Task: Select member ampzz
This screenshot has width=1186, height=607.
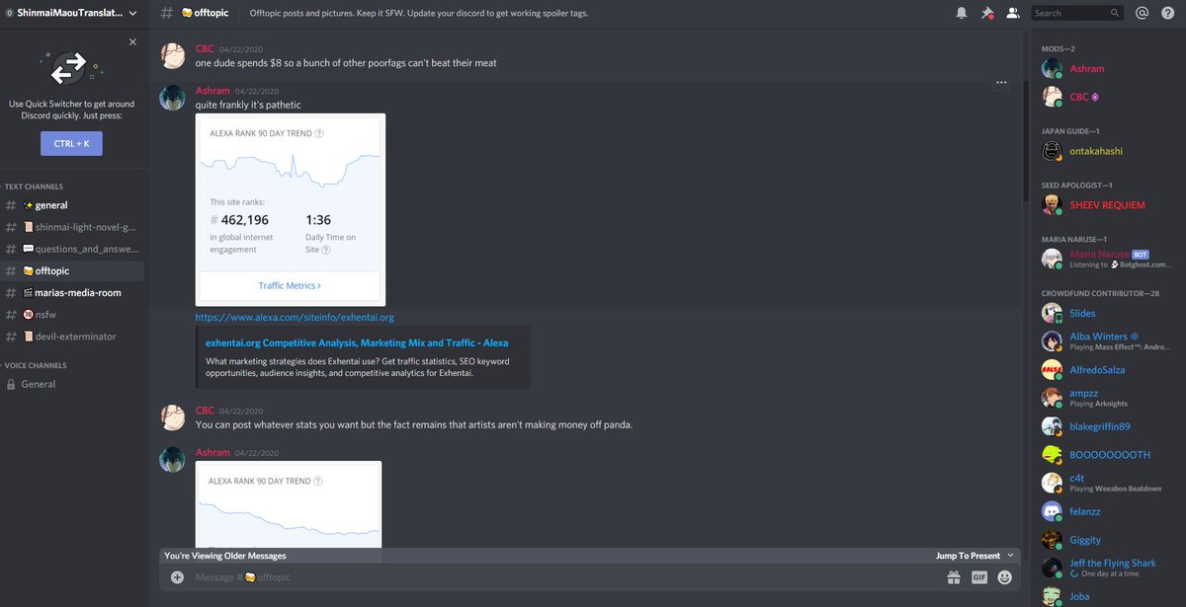Action: tap(1106, 398)
